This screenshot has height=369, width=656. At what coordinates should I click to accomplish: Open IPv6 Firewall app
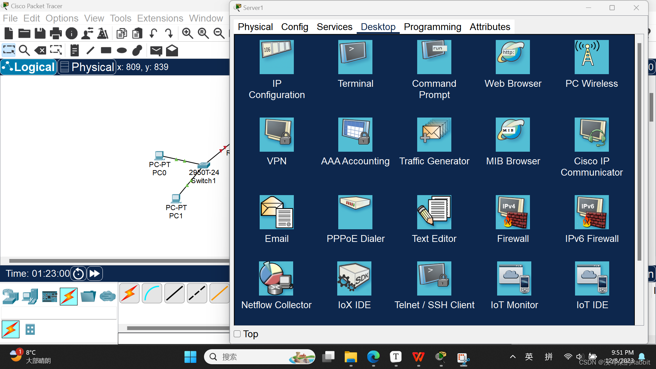(591, 212)
